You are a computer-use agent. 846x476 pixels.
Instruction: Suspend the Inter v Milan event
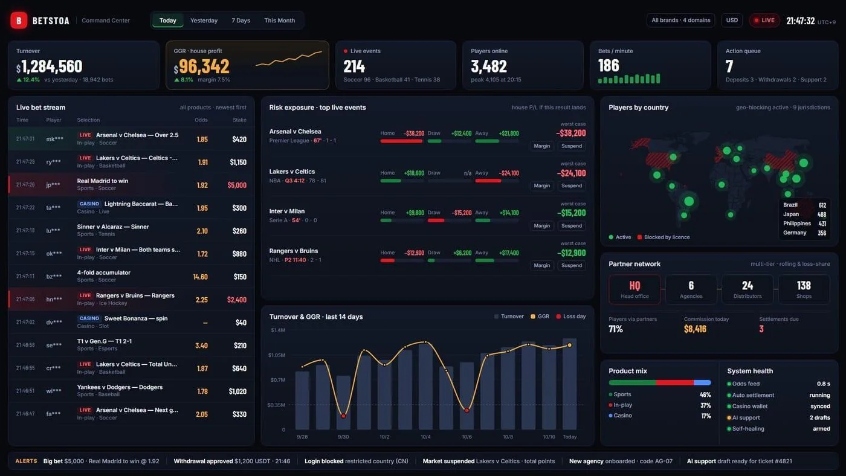coord(571,225)
